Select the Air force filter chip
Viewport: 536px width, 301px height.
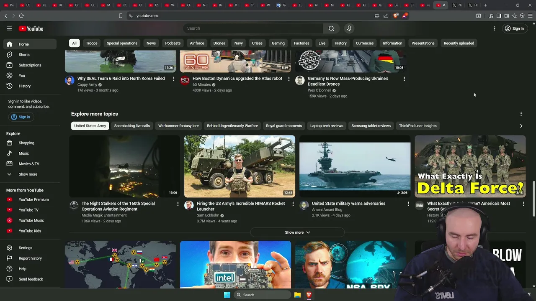[197, 43]
